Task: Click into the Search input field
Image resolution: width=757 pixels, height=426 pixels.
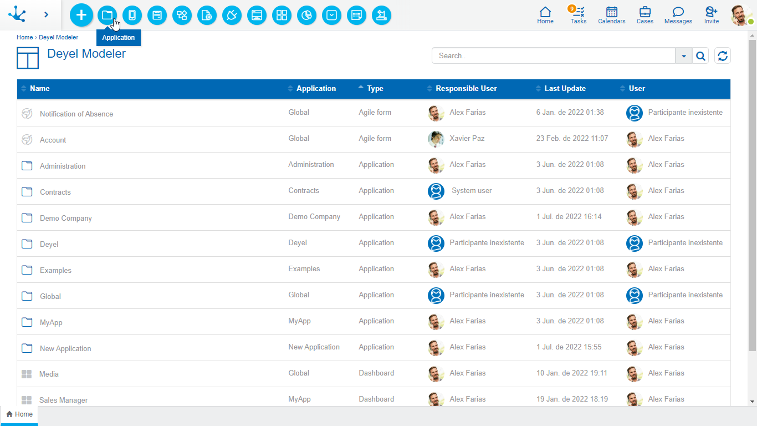Action: pyautogui.click(x=554, y=55)
